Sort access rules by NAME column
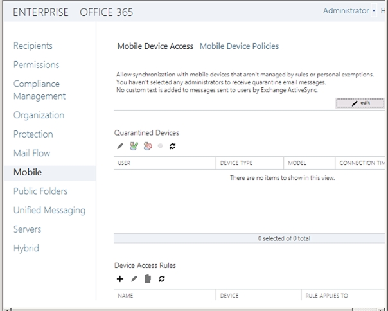 point(165,296)
